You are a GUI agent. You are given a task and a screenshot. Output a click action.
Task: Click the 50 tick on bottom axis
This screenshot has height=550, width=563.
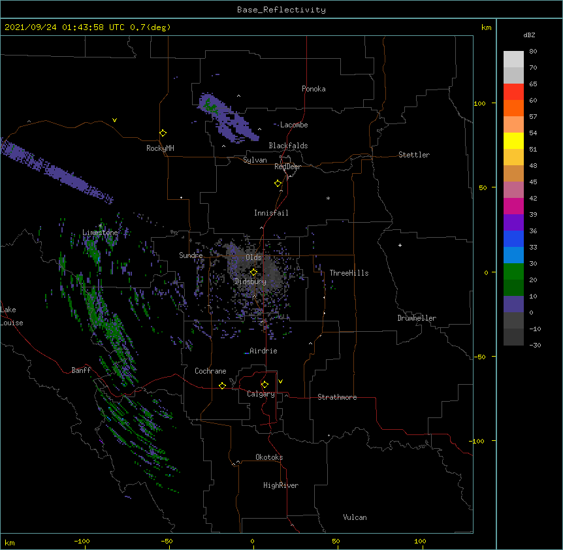[x=336, y=541]
